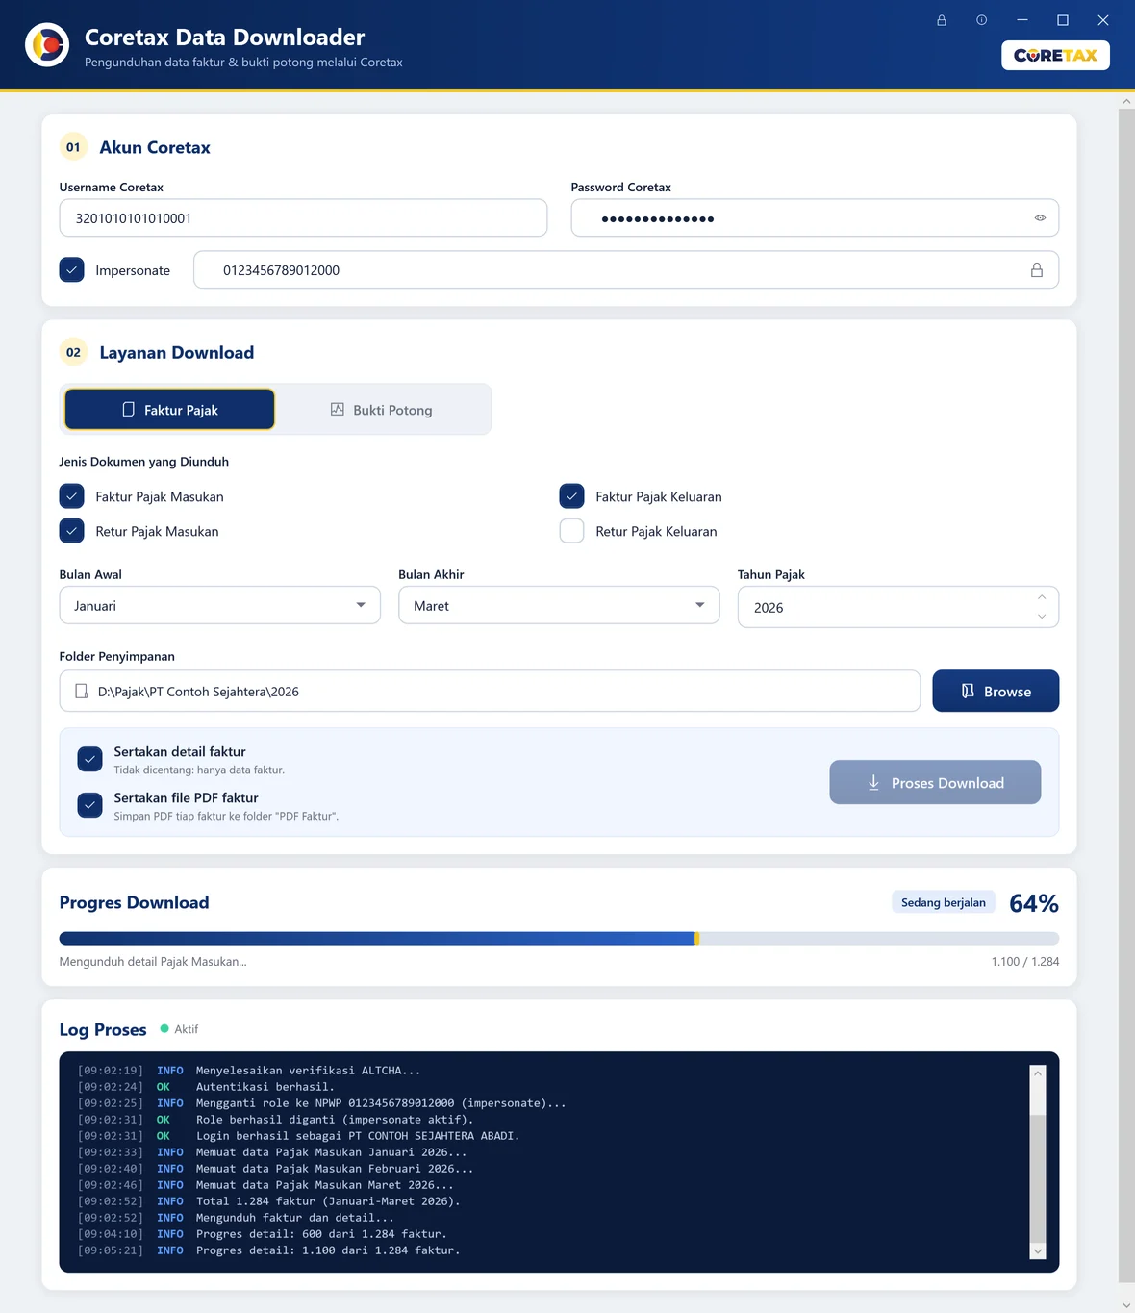Click the 01 step badge
This screenshot has height=1313, width=1135.
click(x=73, y=147)
